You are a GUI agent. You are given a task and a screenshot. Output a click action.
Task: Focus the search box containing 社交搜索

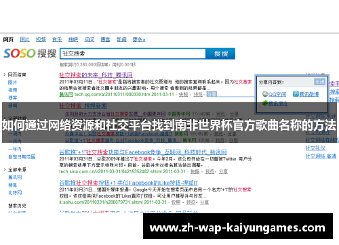click(x=133, y=53)
